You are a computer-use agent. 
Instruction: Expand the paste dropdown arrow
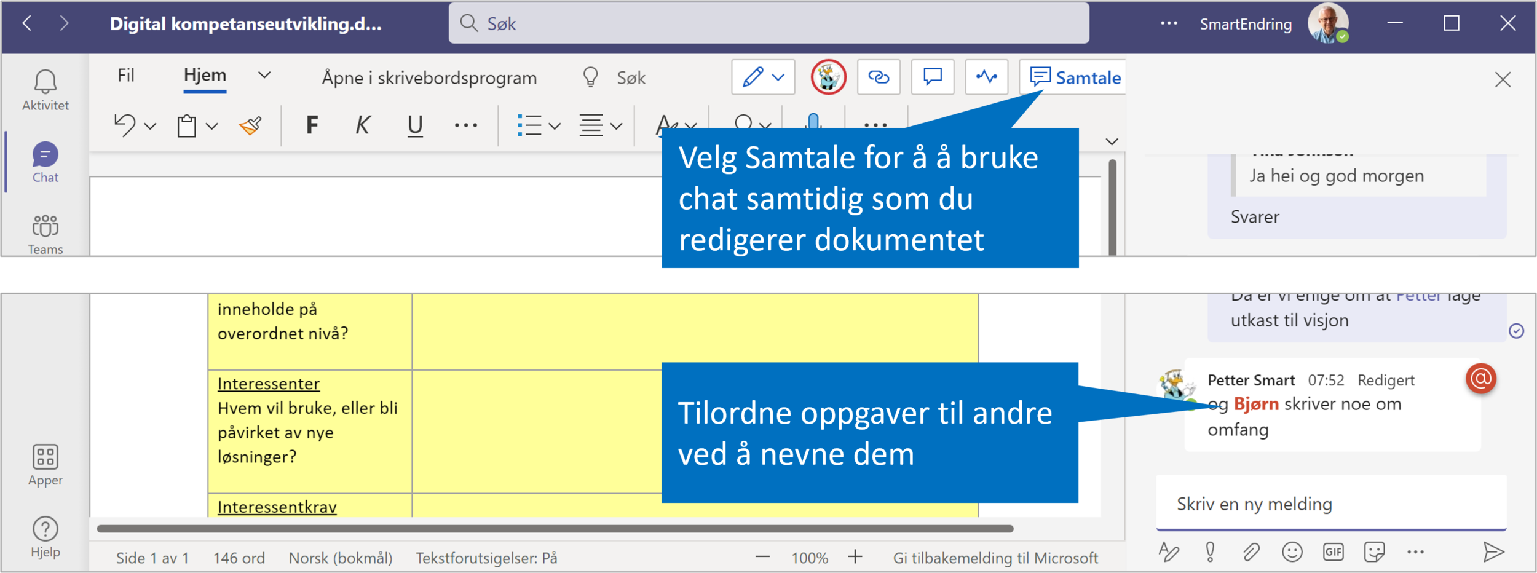pos(212,126)
